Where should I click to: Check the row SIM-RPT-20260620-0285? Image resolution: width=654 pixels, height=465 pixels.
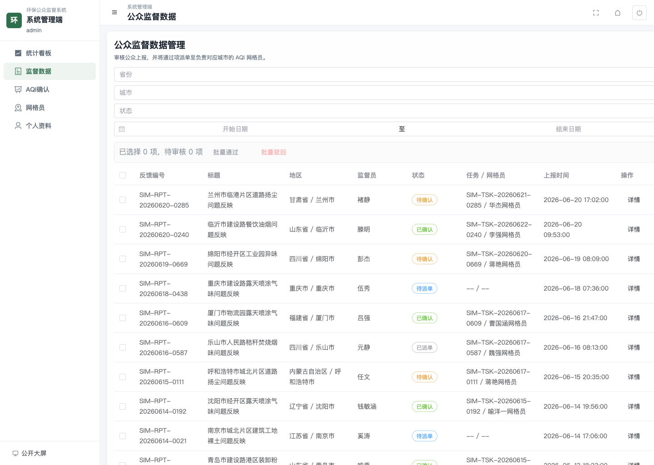point(123,200)
